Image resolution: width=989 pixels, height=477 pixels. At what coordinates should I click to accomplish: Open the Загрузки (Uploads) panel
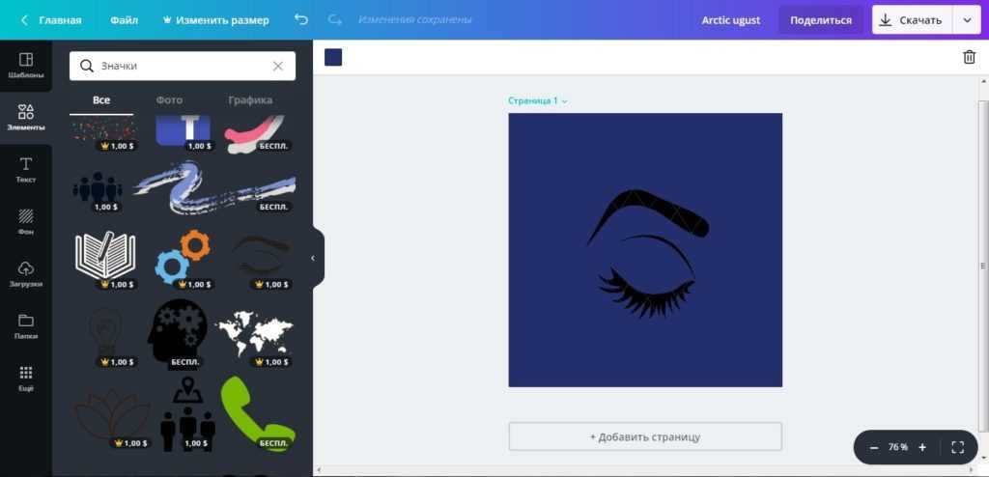(x=26, y=274)
